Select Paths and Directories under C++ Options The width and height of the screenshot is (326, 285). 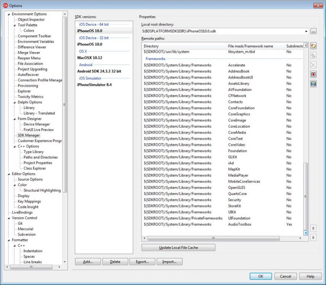(41, 157)
